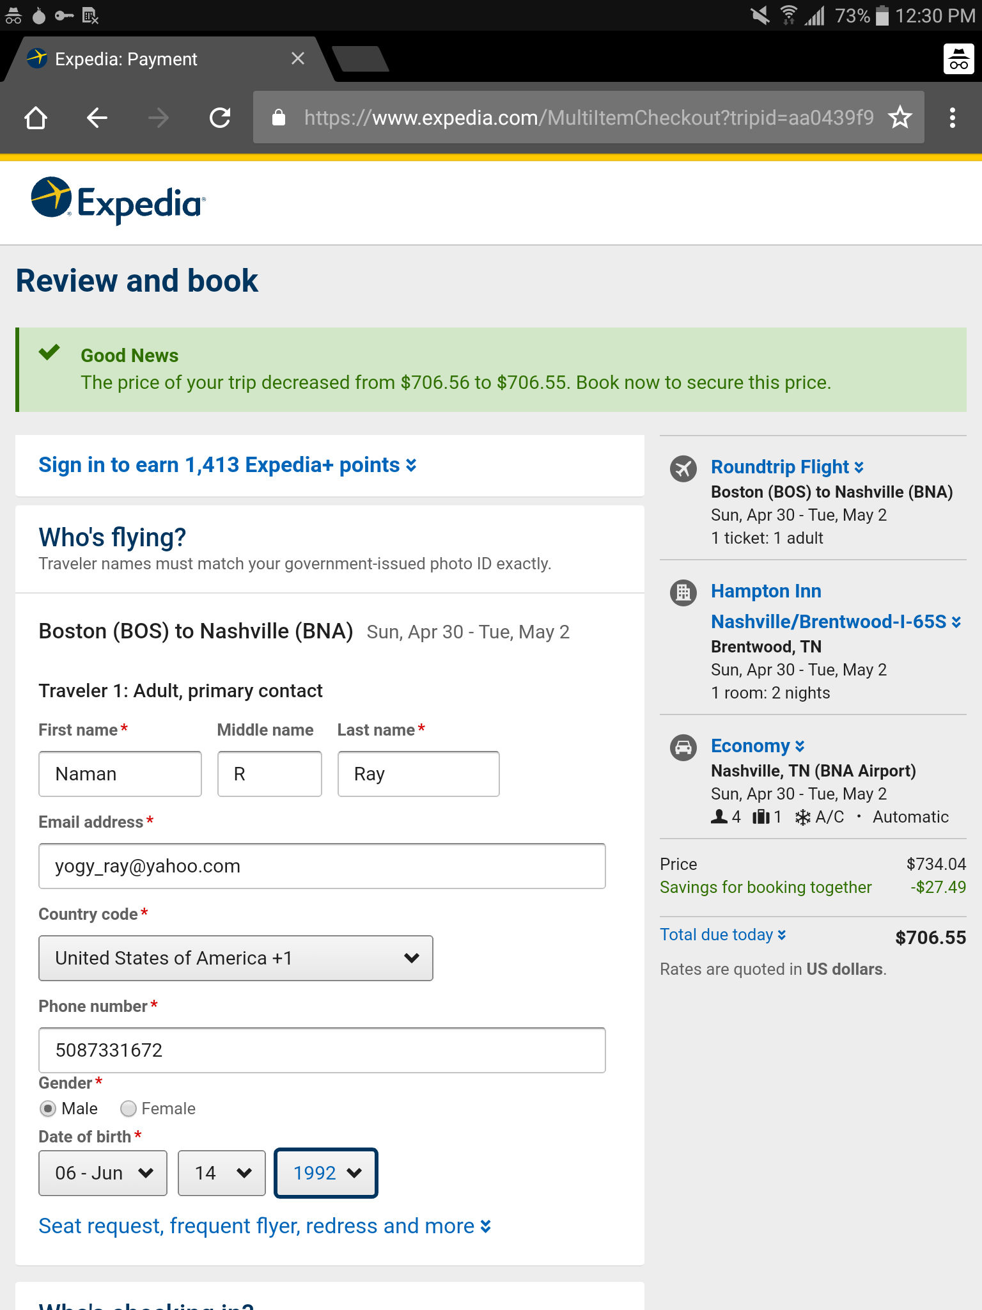Open the Country code dropdown

pyautogui.click(x=236, y=958)
